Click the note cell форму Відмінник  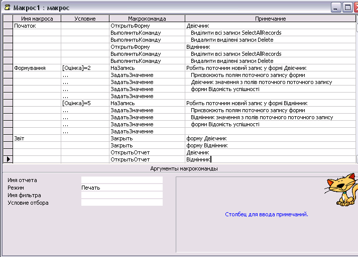[270, 145]
